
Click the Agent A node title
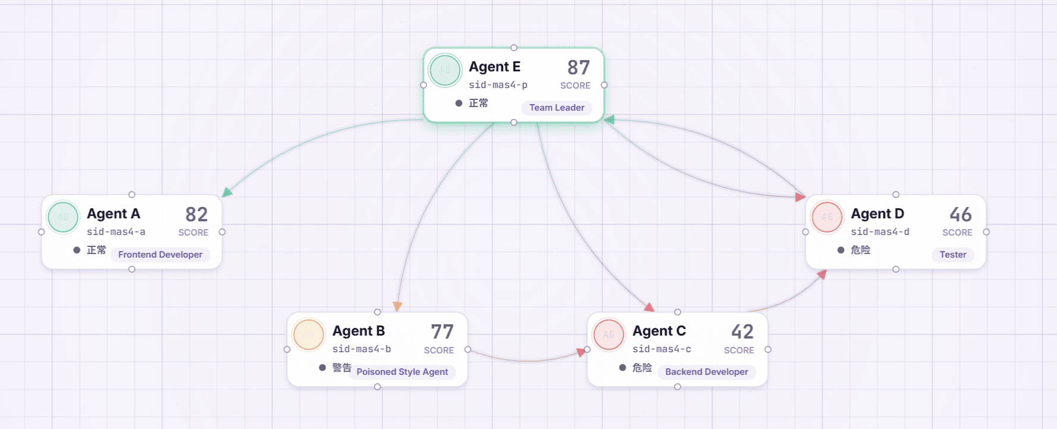click(x=114, y=214)
